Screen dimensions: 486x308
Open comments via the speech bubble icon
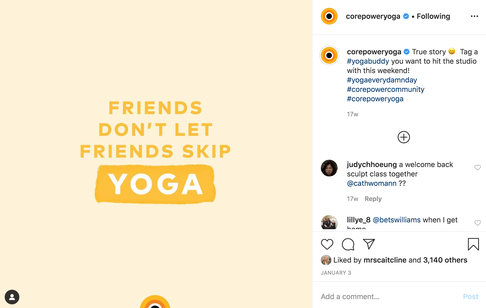pyautogui.click(x=348, y=244)
